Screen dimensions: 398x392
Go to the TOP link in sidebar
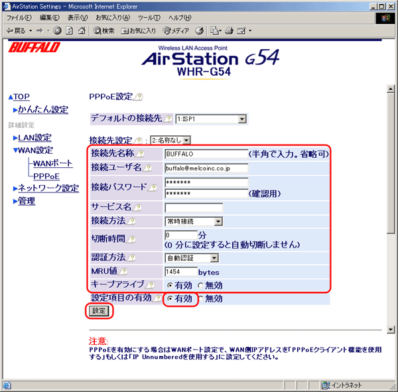21,97
